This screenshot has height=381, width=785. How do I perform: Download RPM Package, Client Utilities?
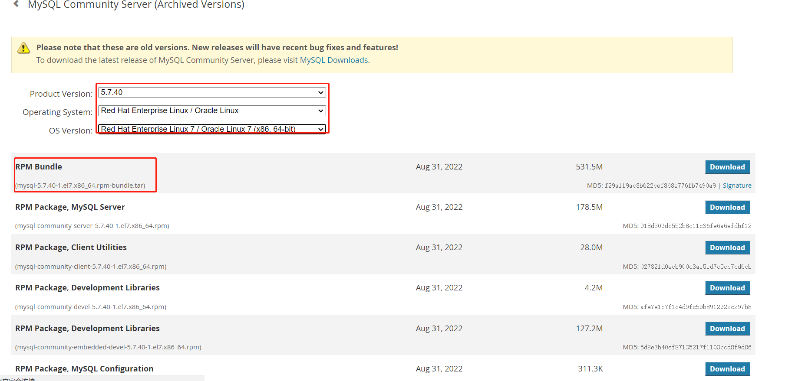[727, 247]
